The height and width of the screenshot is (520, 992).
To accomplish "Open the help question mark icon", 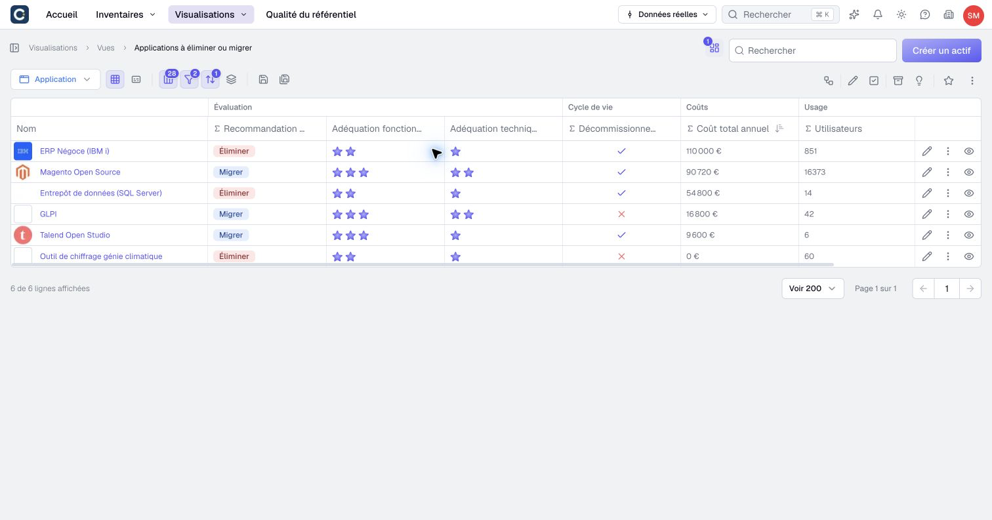I will (925, 14).
